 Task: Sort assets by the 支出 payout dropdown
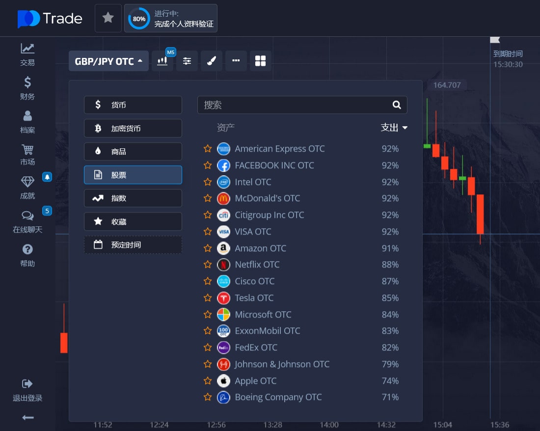coord(394,127)
